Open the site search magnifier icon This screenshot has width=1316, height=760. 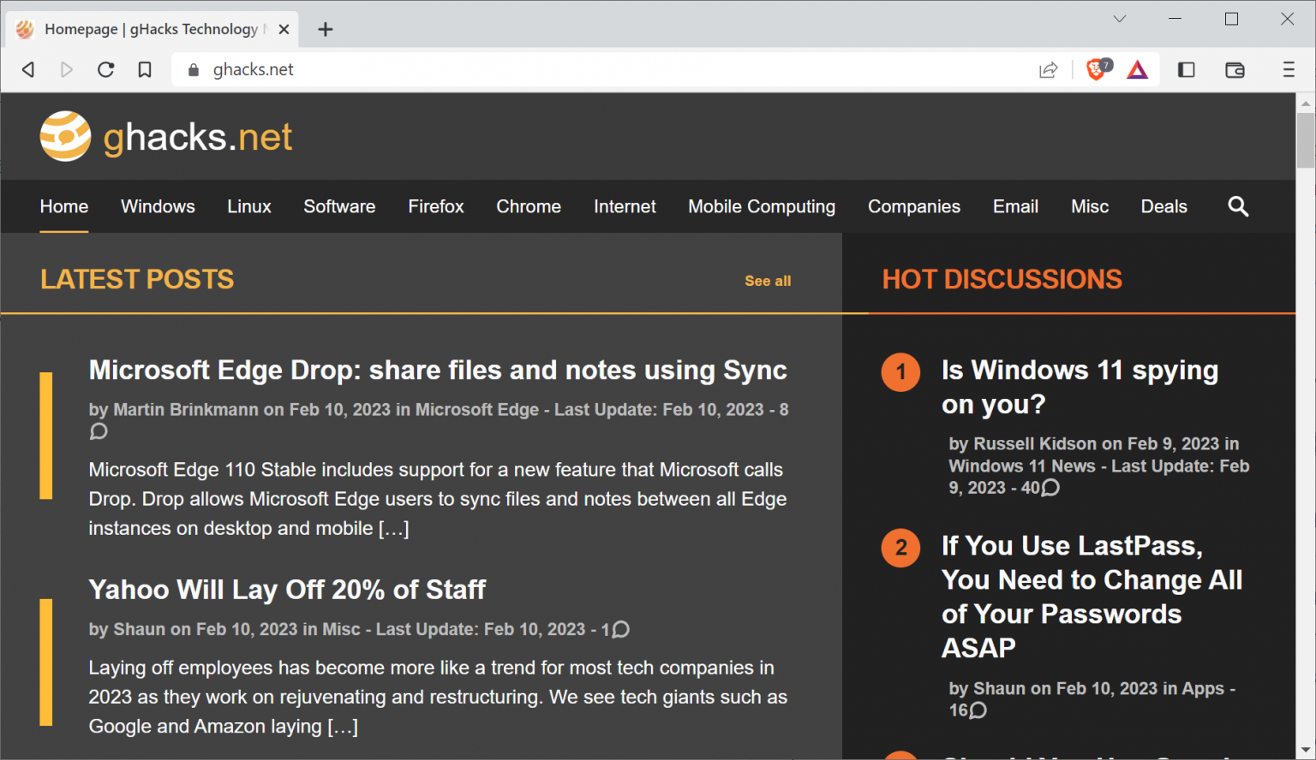click(1238, 206)
